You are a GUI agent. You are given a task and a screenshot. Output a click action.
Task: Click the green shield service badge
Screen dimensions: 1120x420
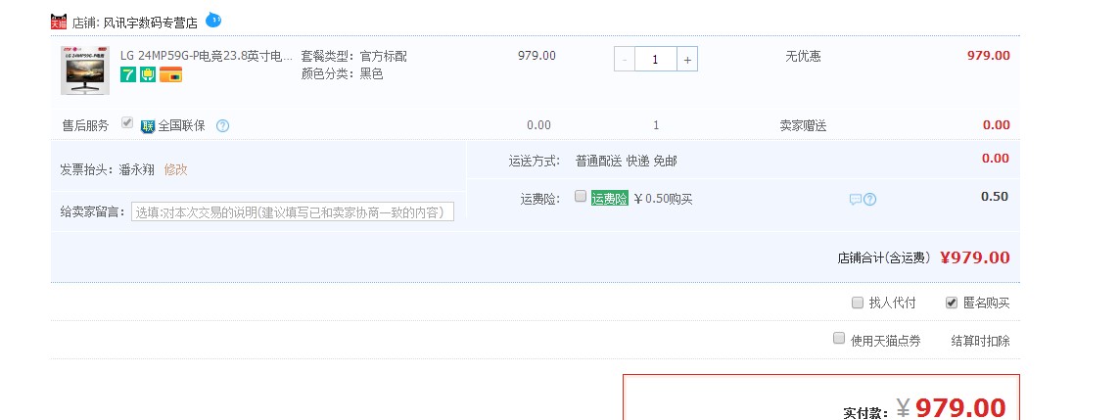pyautogui.click(x=148, y=74)
